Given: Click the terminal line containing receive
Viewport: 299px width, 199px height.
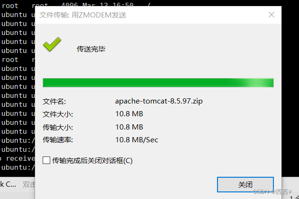Looking at the screenshot, I should (x=18, y=158).
